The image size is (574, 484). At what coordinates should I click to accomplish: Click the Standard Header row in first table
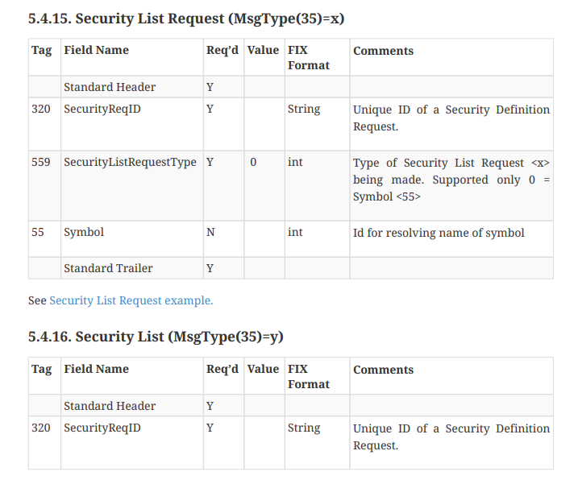291,87
